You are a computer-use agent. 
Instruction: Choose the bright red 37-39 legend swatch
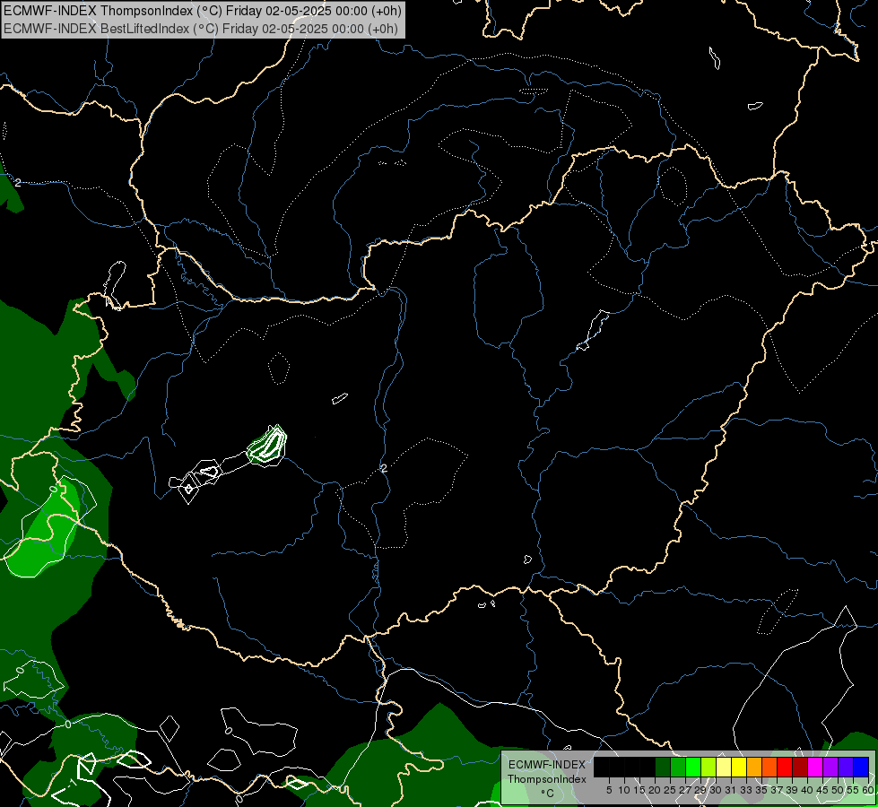point(785,767)
